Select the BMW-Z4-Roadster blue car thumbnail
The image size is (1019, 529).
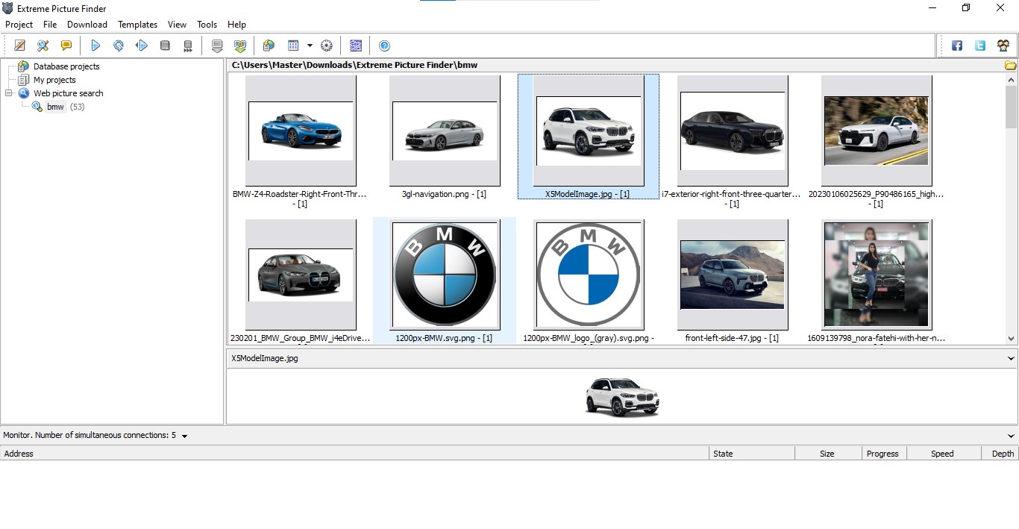pos(301,131)
